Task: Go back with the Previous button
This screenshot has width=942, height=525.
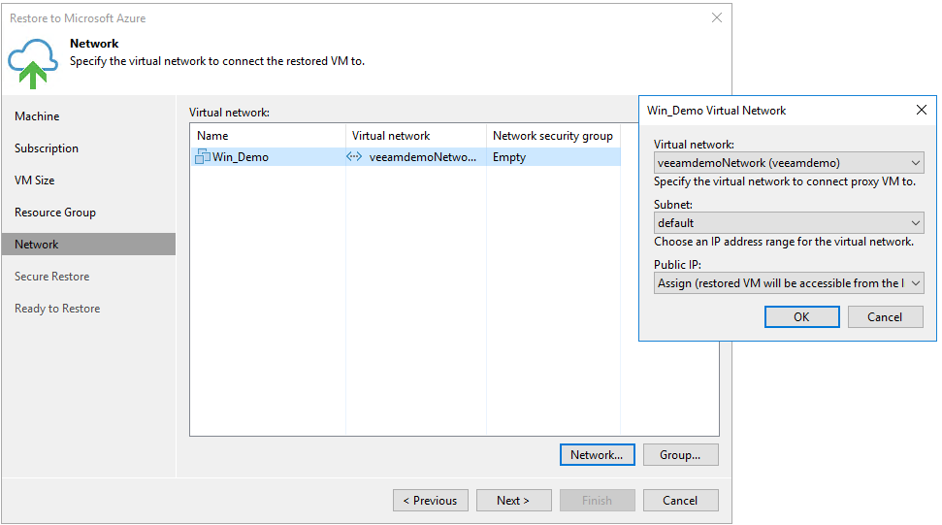Action: [x=431, y=501]
